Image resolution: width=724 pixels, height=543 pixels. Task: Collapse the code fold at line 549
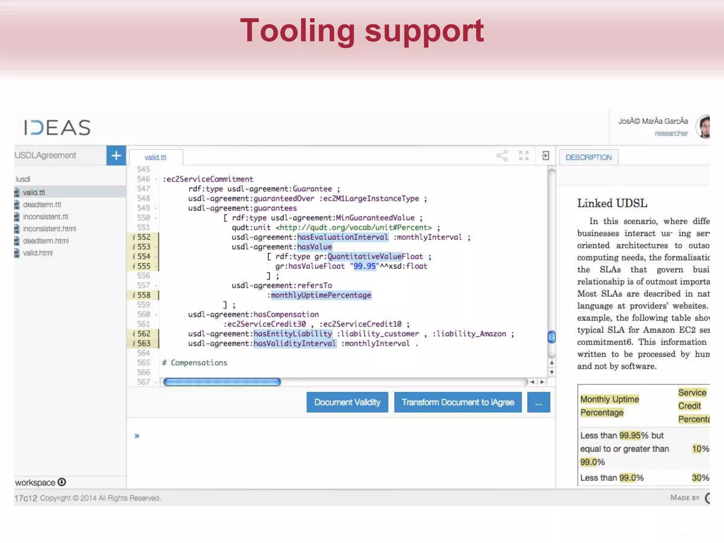[156, 208]
